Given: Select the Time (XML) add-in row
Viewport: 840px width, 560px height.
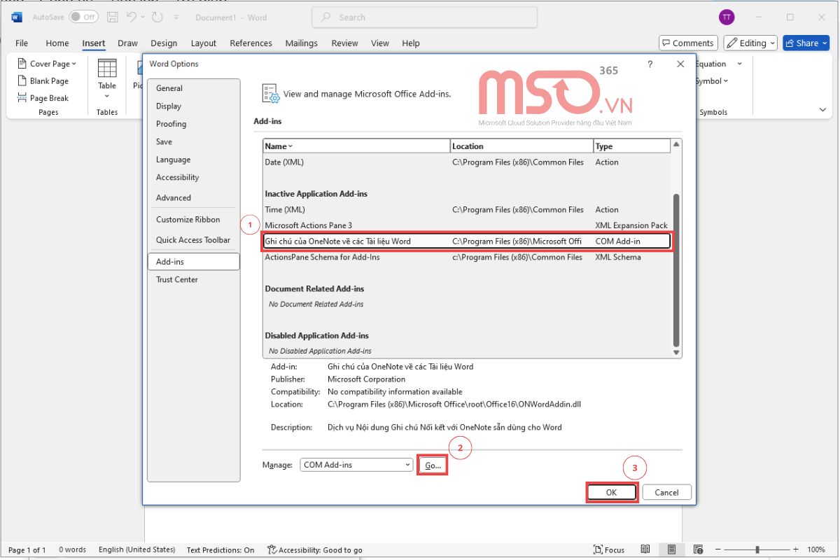Looking at the screenshot, I should pyautogui.click(x=466, y=209).
